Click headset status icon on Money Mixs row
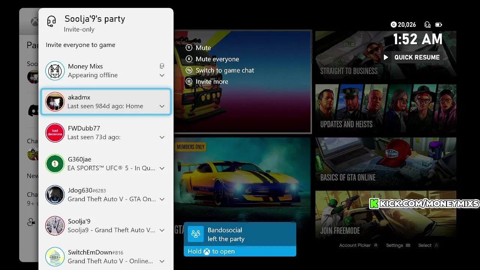The image size is (480, 270). click(x=162, y=66)
